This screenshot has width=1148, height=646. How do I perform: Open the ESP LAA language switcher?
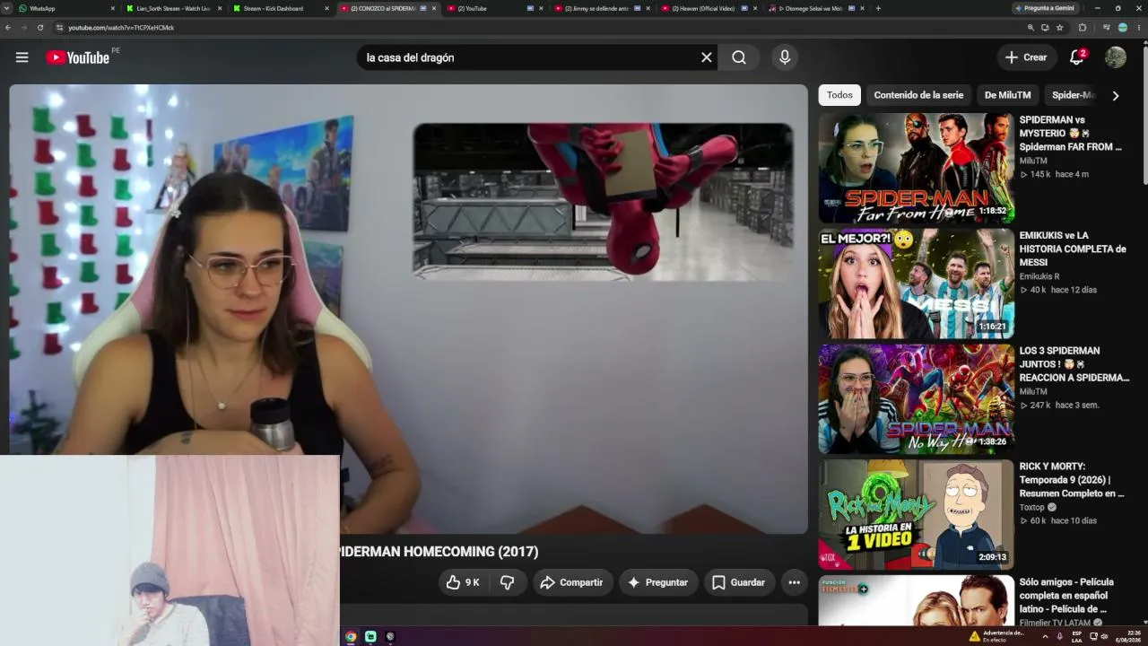pyautogui.click(x=1076, y=636)
